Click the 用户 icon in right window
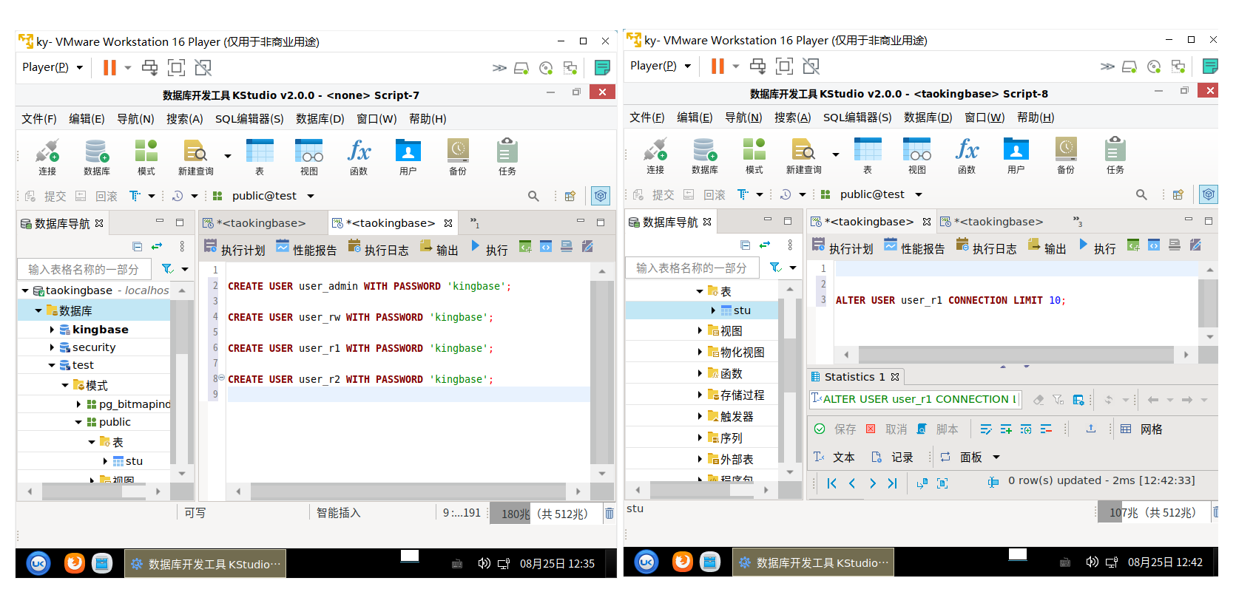Image resolution: width=1236 pixels, height=592 pixels. pos(1016,156)
